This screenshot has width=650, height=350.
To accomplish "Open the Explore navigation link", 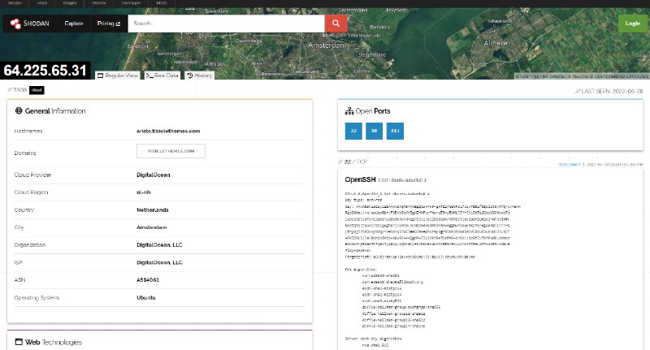I will (x=74, y=24).
